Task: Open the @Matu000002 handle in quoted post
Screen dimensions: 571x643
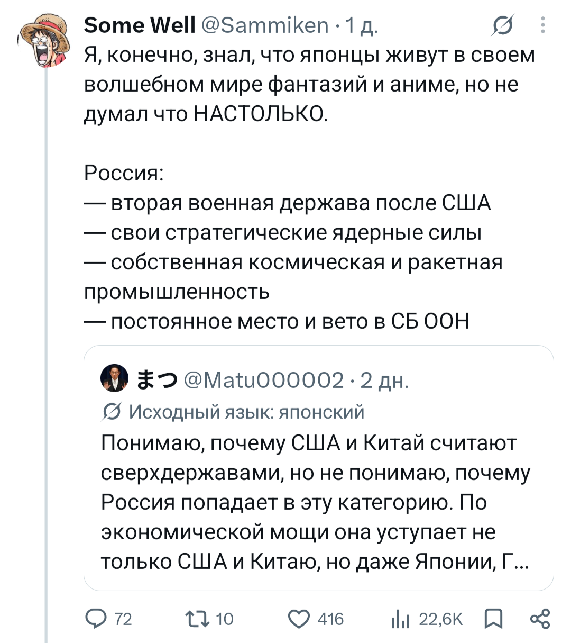Action: pyautogui.click(x=263, y=380)
